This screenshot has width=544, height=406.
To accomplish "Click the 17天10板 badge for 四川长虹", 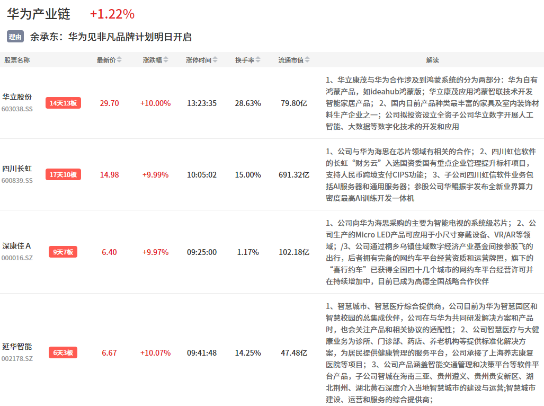I will point(64,174).
